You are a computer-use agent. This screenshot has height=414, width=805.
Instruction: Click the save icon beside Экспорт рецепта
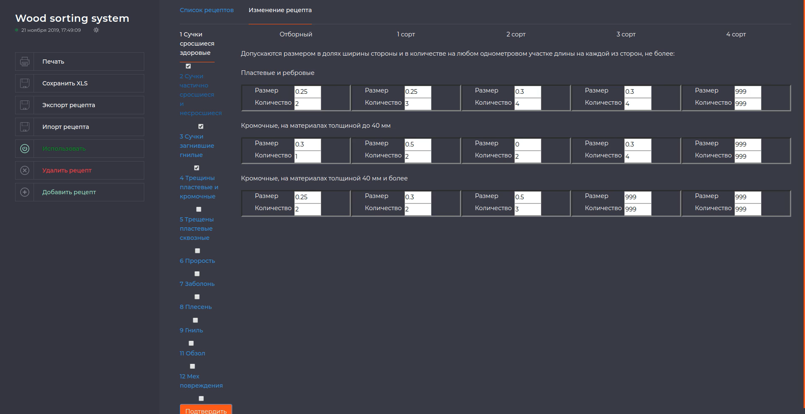[25, 105]
